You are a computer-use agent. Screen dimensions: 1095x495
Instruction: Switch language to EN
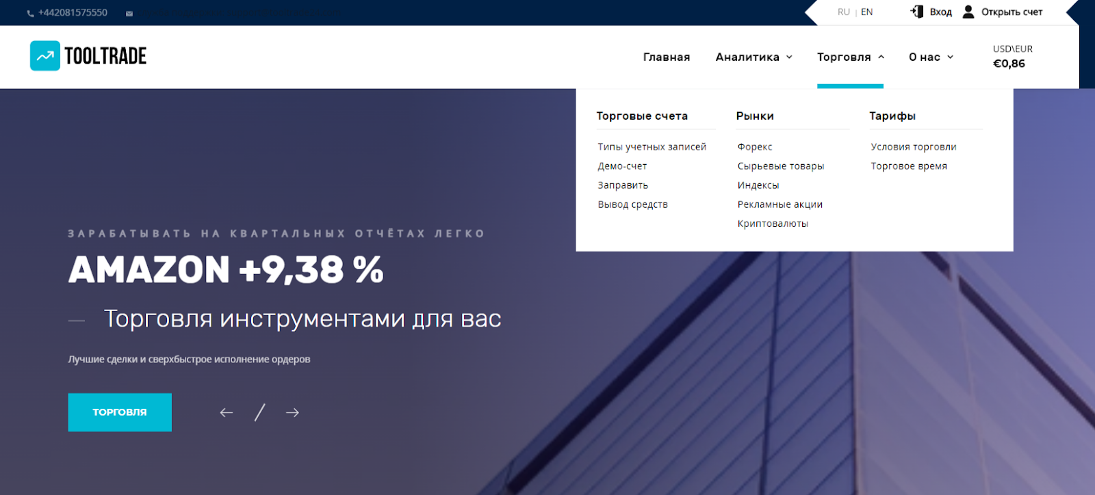pyautogui.click(x=867, y=12)
